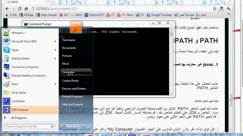
Task: Minimize the Command Prompt window
Action: pyautogui.click(x=153, y=23)
